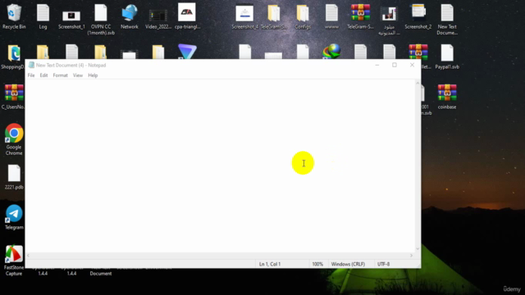Click the Notepad title bar icon

coord(31,66)
